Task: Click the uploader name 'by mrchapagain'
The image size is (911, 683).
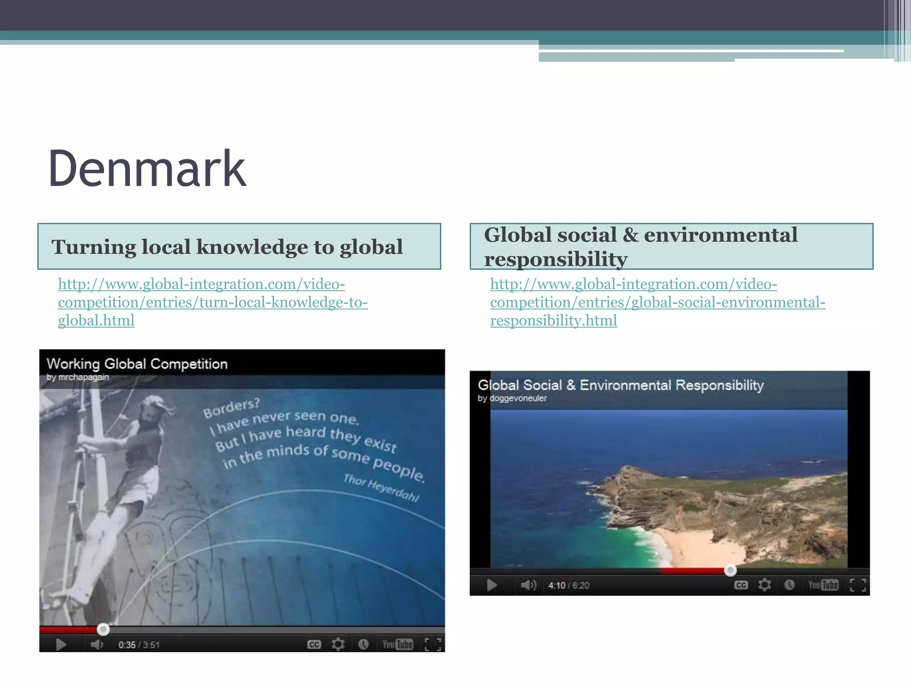Action: [x=78, y=377]
